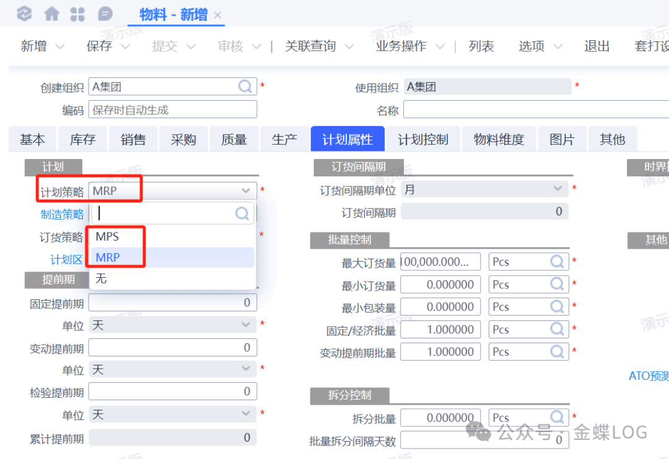The height and width of the screenshot is (459, 669).
Task: Expand the 保存 dropdown arrow
Action: pyautogui.click(x=126, y=46)
